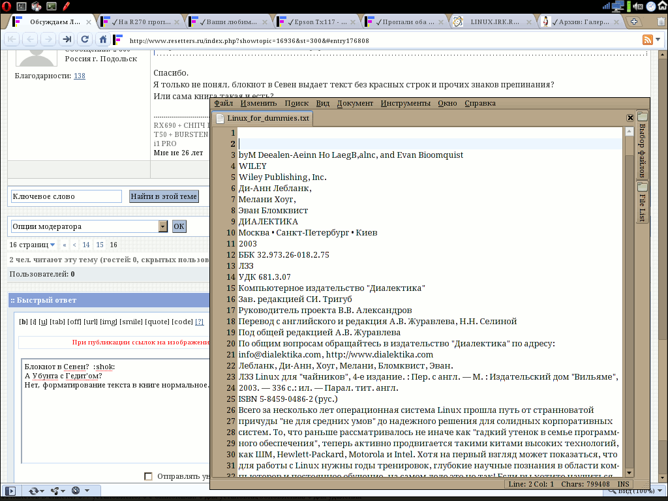Open the closed tabs trash icon
This screenshot has height=501, width=668.
(x=661, y=22)
